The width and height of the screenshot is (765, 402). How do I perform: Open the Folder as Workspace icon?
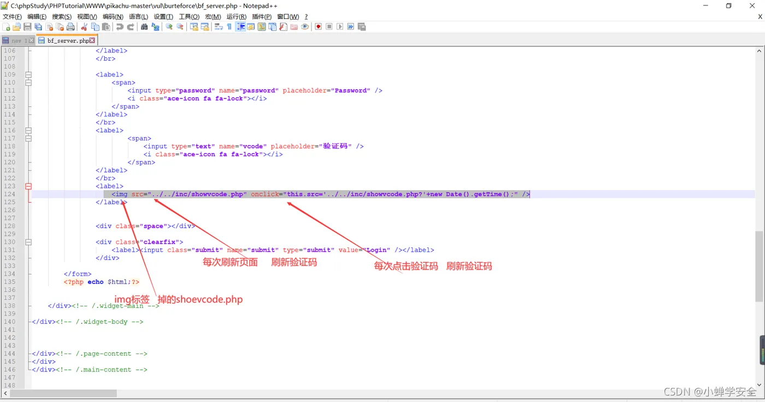(x=294, y=27)
